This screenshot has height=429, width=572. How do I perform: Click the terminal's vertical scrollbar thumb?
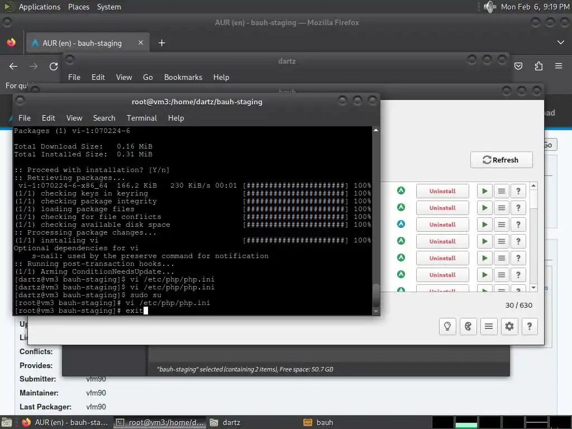(x=376, y=296)
